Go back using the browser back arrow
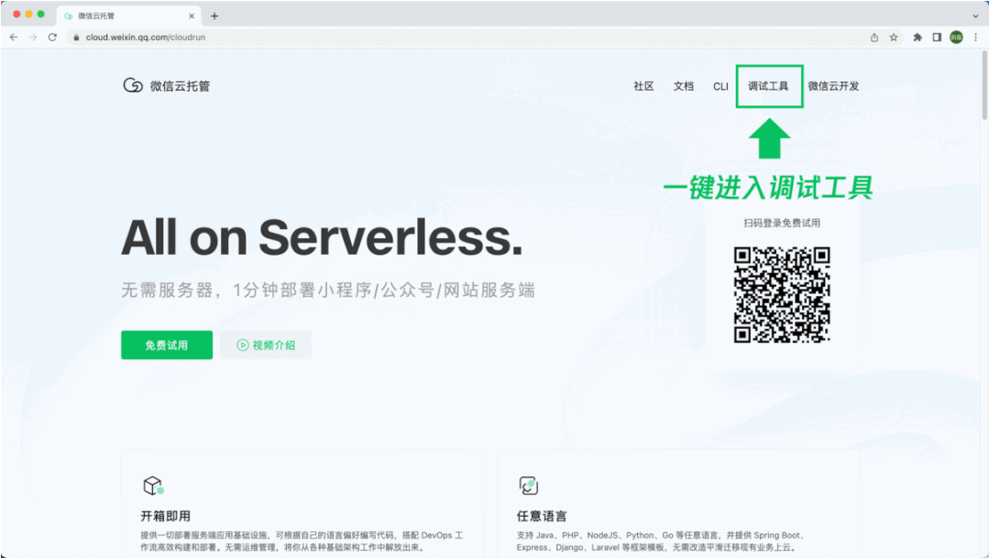Screen dimensions: 989x558 14,38
